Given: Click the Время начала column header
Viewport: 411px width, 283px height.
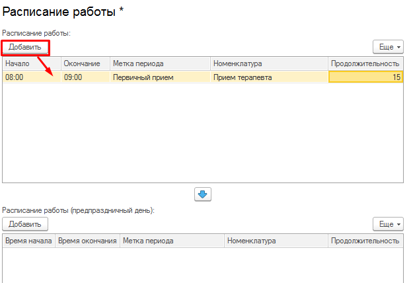Looking at the screenshot, I should coord(29,241).
